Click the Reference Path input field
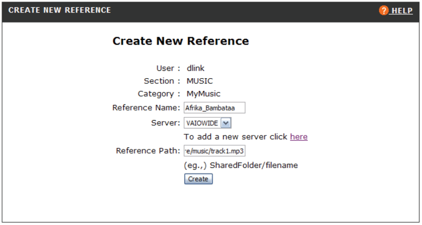The image size is (422, 225). [x=214, y=151]
